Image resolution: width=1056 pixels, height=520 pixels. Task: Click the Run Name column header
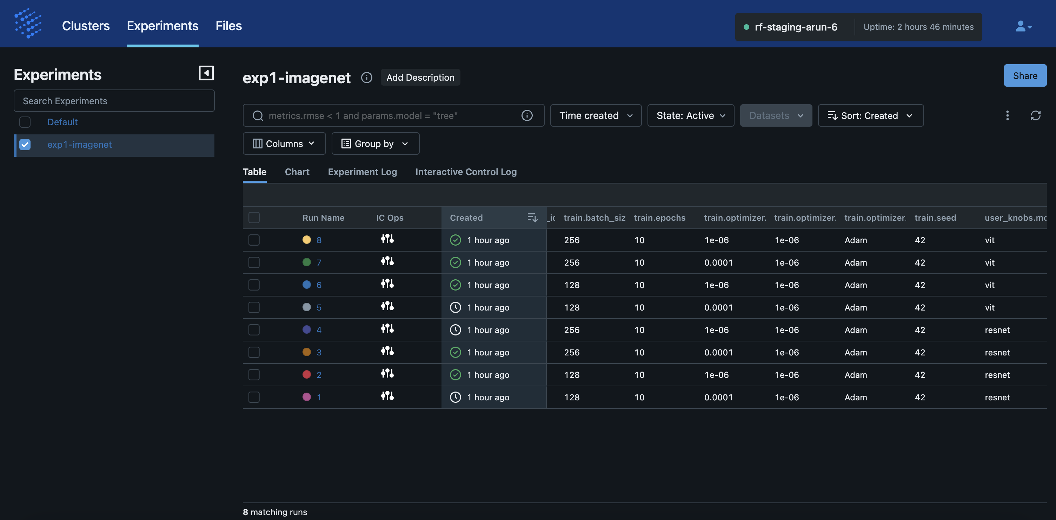(324, 218)
